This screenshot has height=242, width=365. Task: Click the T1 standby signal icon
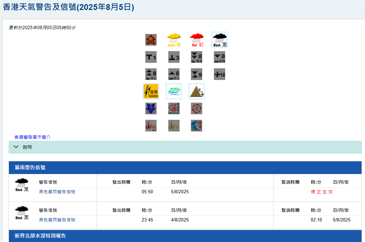[x=151, y=57]
